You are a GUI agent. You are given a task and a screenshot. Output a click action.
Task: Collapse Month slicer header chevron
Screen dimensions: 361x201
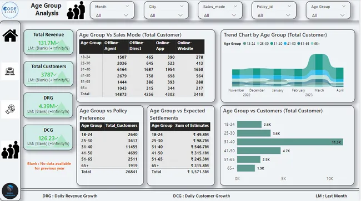127,7
